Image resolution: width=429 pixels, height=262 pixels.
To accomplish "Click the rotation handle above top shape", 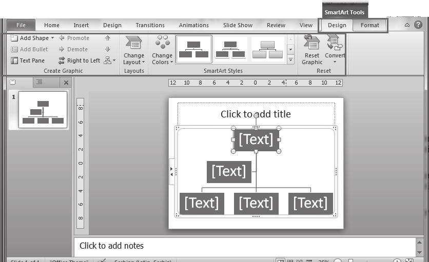I will point(256,116).
